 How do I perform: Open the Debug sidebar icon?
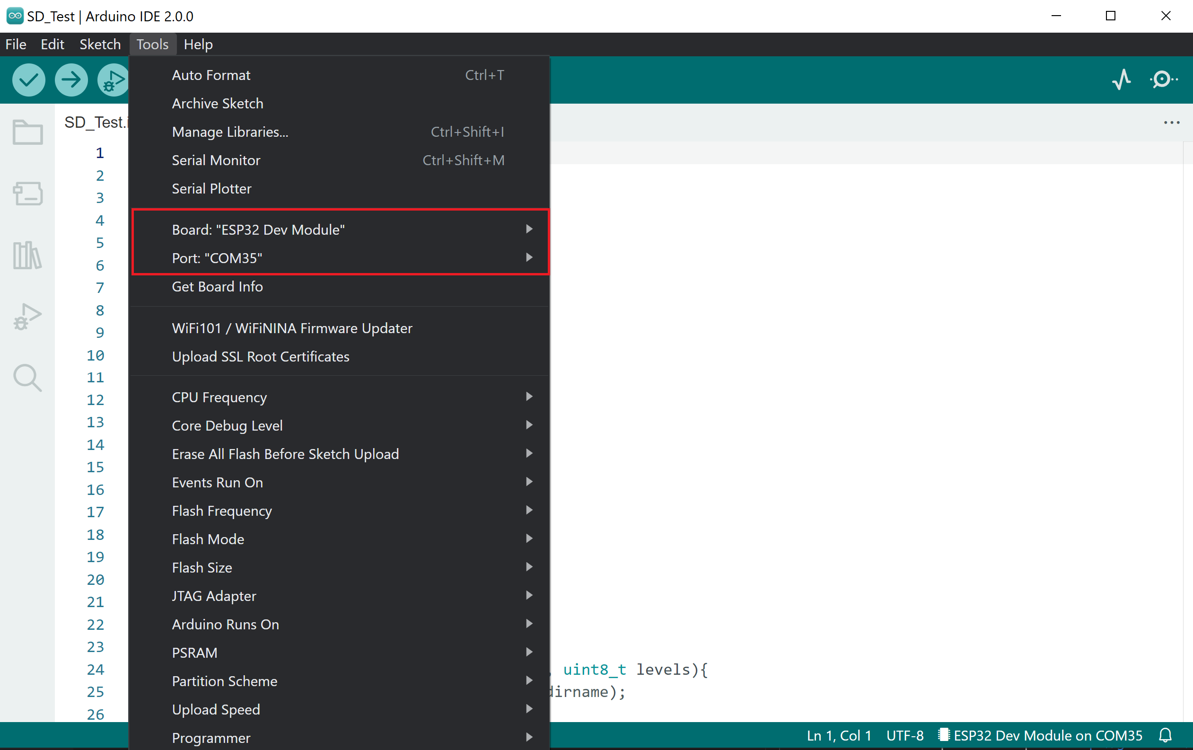click(x=27, y=316)
